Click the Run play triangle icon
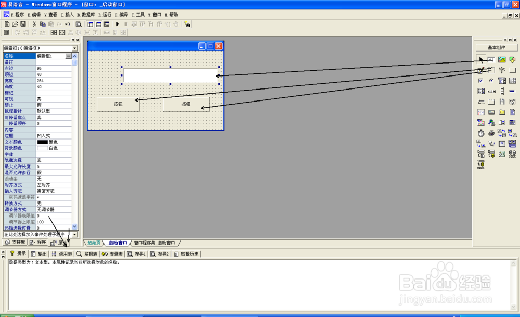Viewport: 520px width, 317px height. tap(118, 24)
